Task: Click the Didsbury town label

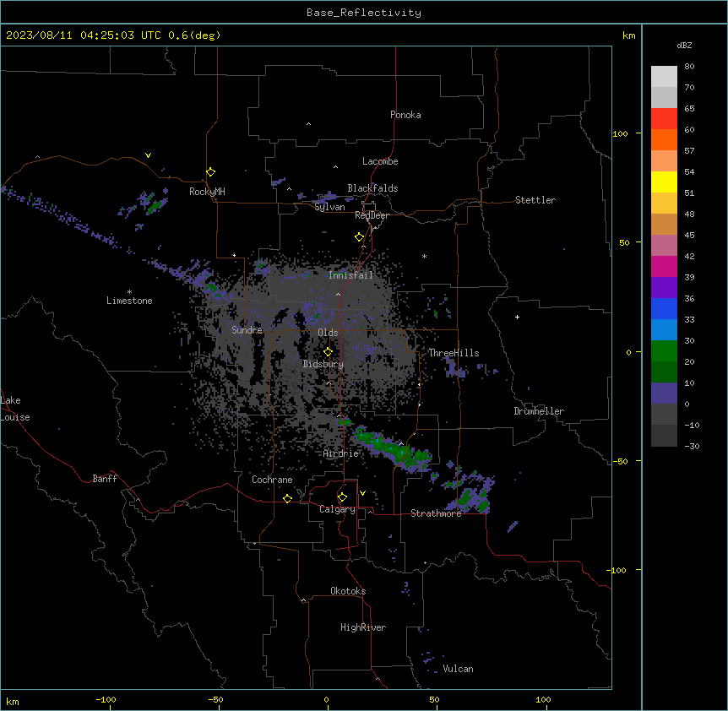Action: click(323, 364)
